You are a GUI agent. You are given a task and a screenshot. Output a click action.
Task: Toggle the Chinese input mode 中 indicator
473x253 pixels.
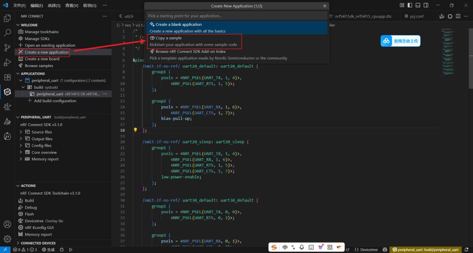click(x=285, y=247)
